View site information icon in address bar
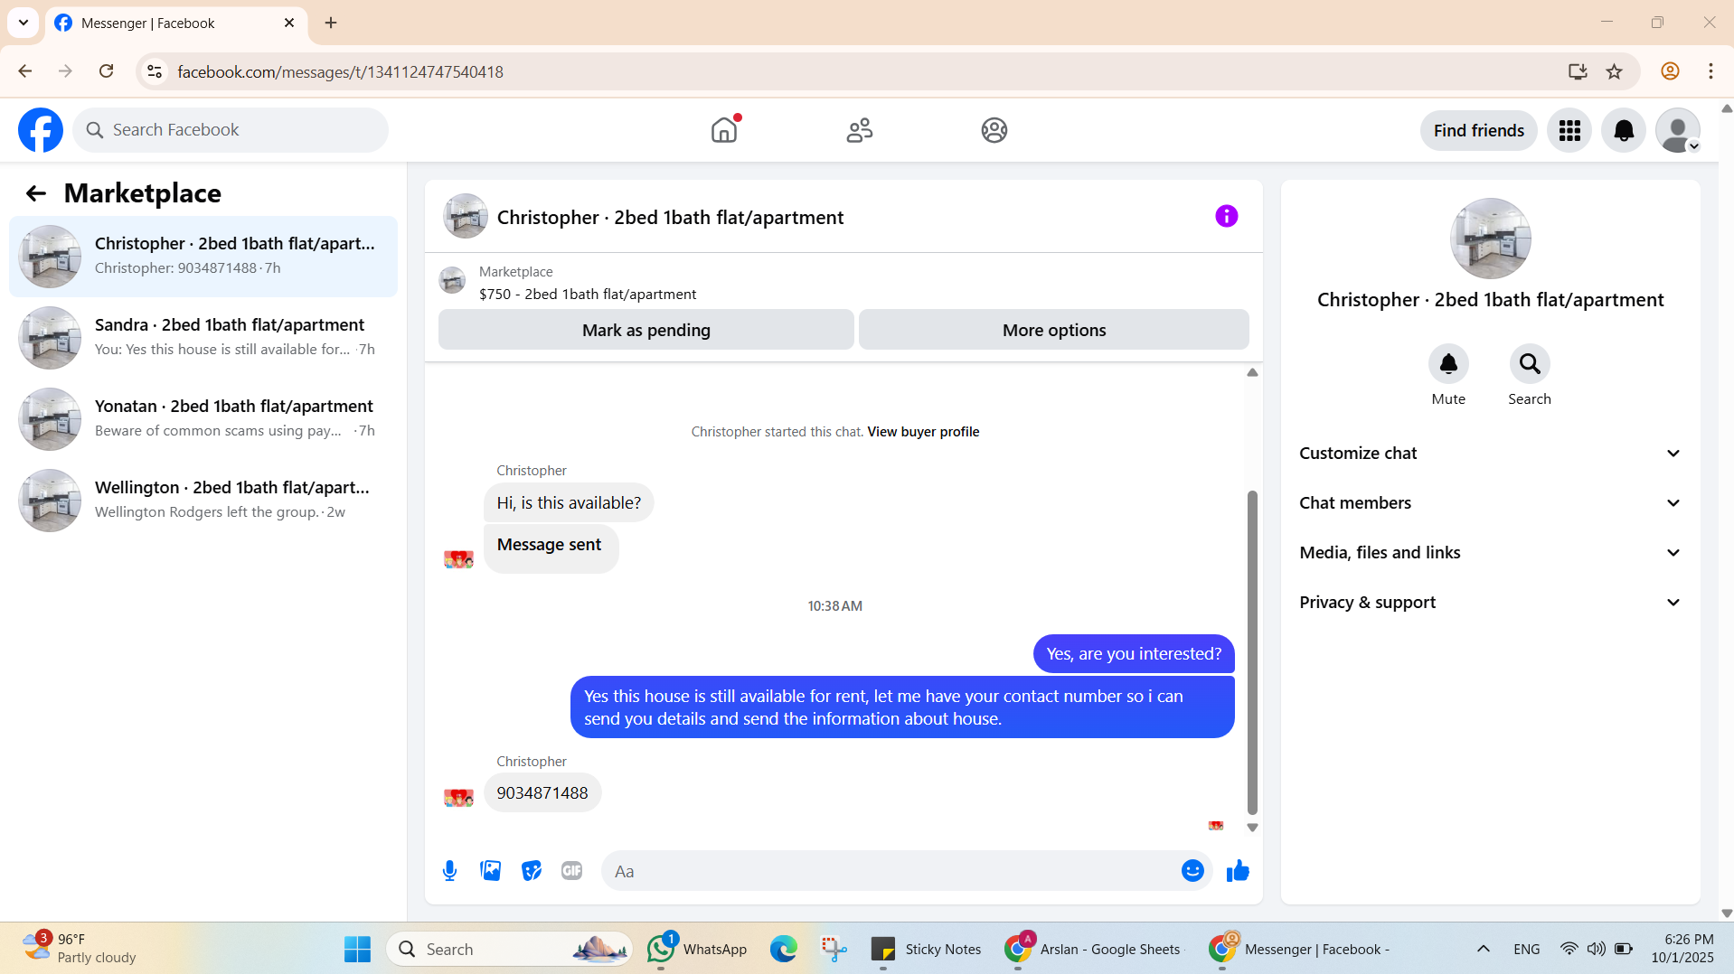The image size is (1734, 974). (155, 71)
